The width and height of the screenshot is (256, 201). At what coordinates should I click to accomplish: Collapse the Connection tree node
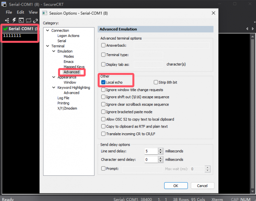47,30
